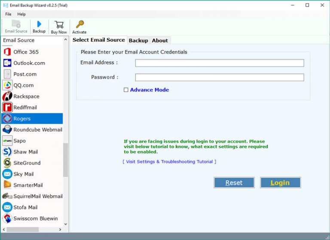Click the sidebar scroll up arrow
330x240 pixels.
(66, 40)
